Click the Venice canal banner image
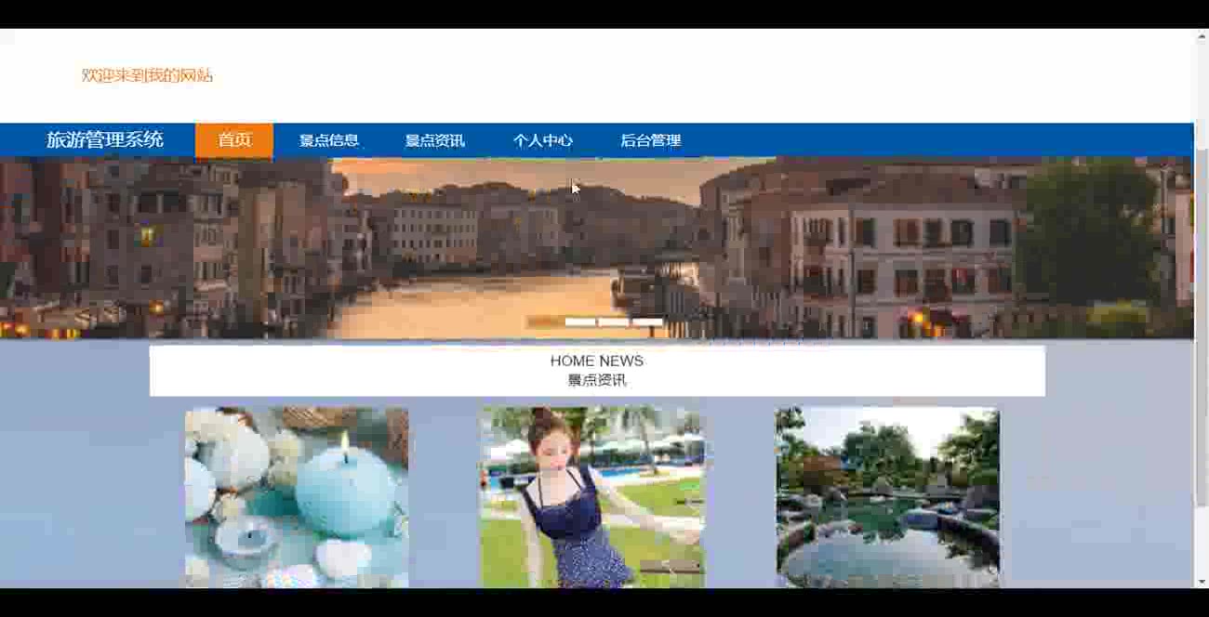 click(596, 248)
